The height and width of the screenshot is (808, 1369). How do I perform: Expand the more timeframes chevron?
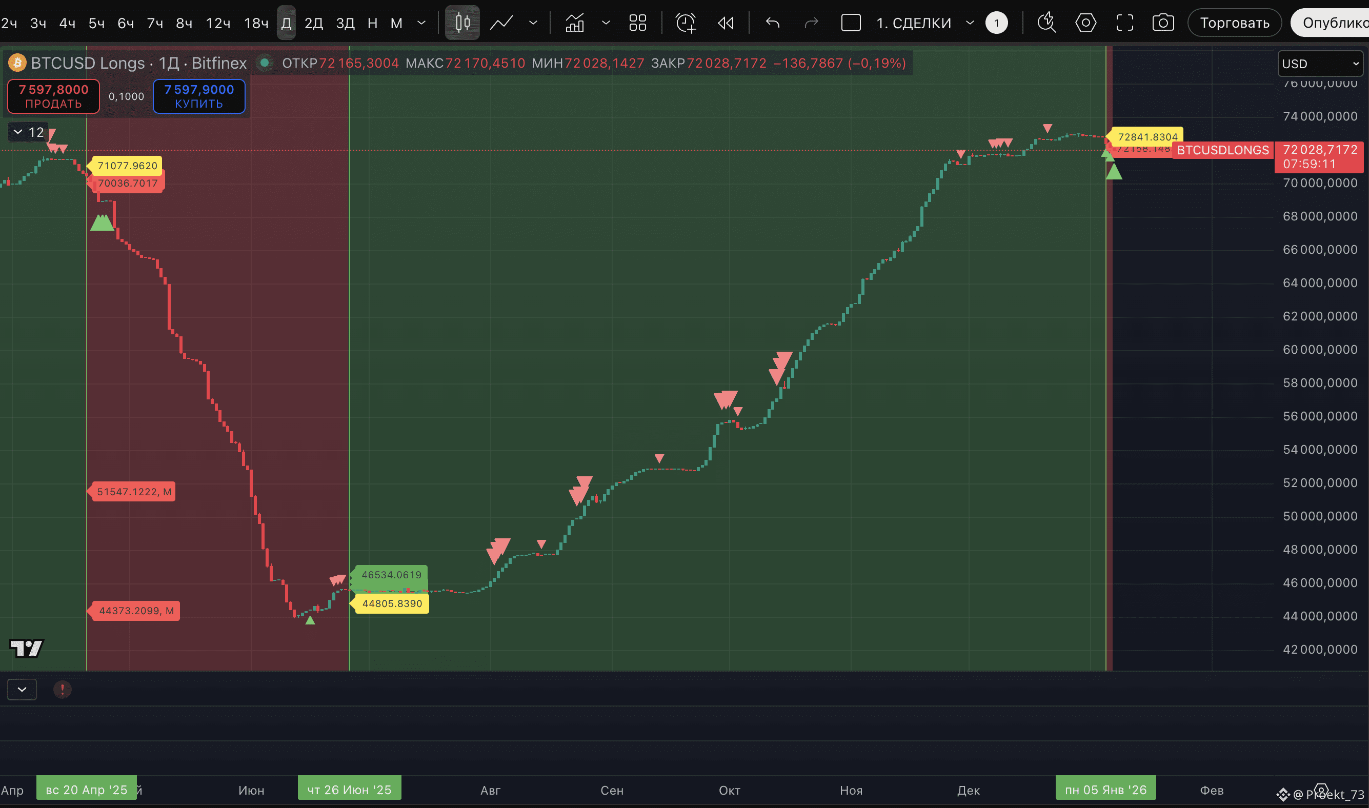pos(421,23)
